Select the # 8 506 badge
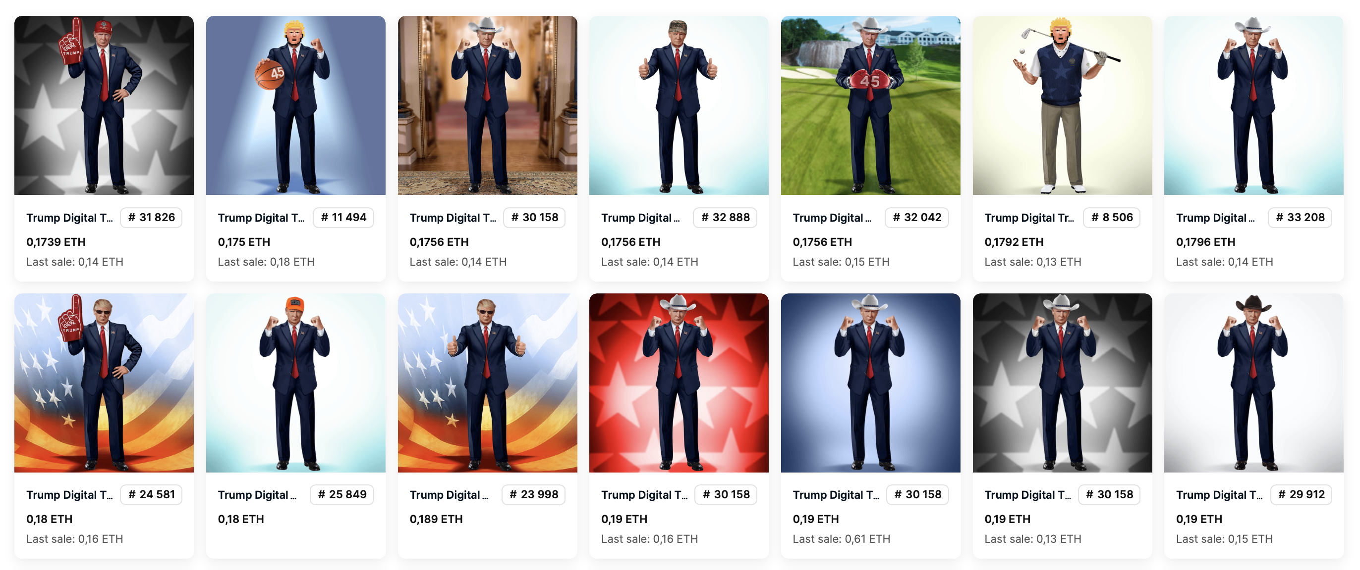 tap(1112, 217)
